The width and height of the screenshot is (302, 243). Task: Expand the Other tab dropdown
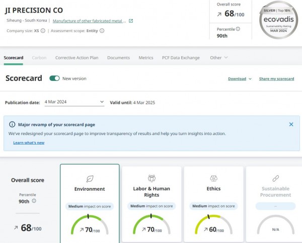point(218,58)
